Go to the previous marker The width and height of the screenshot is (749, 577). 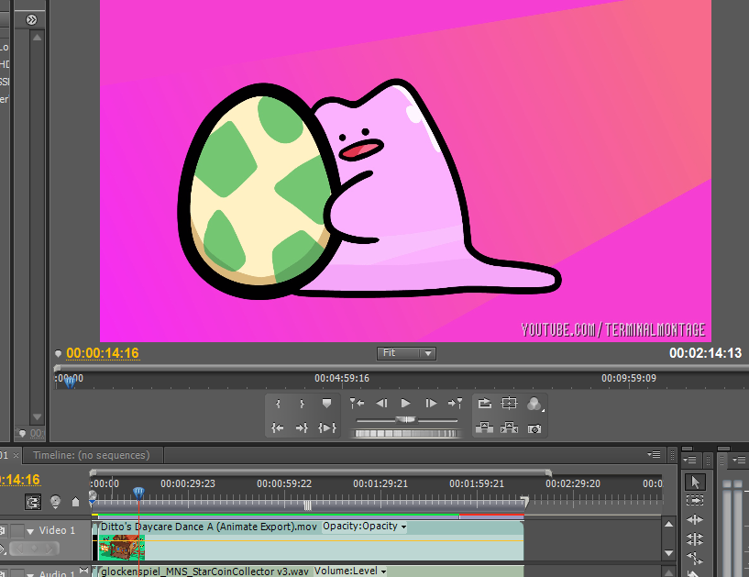[x=357, y=404]
